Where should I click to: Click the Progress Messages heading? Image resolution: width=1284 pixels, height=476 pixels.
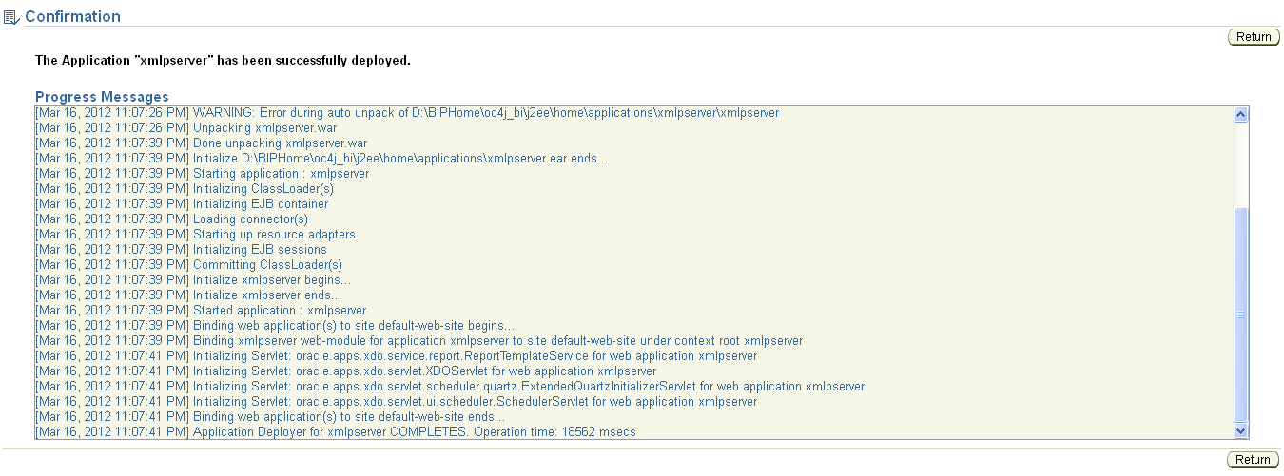tap(102, 97)
